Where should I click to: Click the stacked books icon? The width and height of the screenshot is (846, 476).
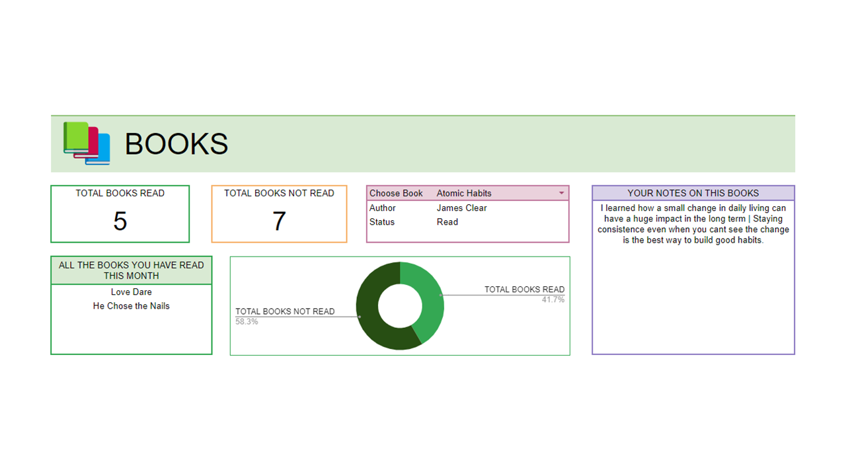(x=87, y=143)
